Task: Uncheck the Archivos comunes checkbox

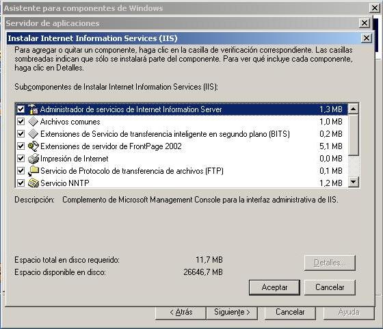Action: pos(21,121)
